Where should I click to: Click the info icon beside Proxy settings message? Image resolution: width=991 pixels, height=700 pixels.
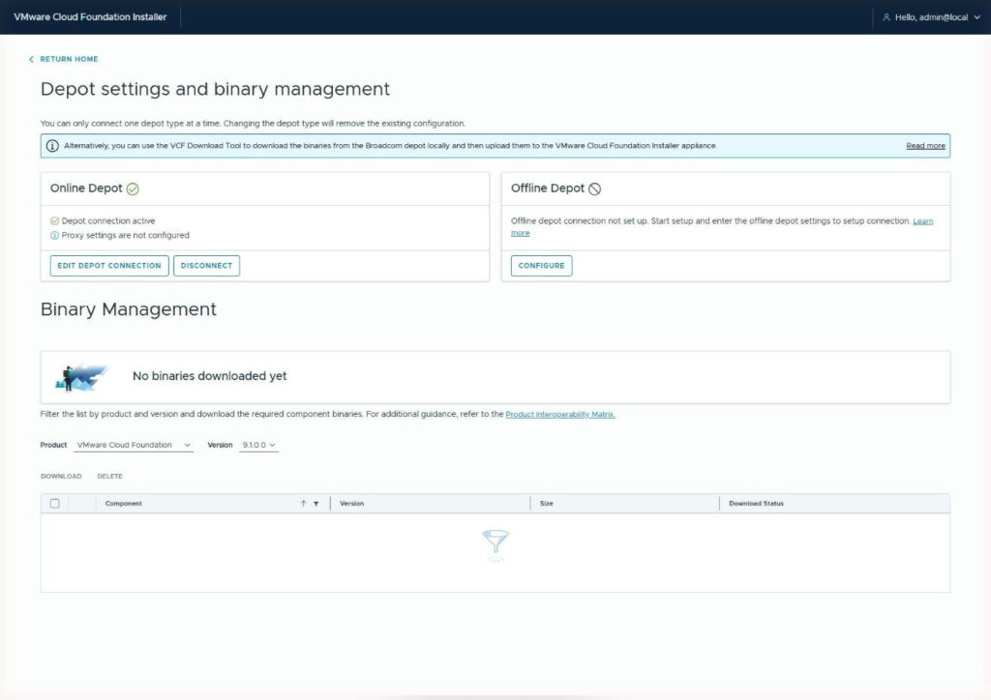pyautogui.click(x=54, y=236)
